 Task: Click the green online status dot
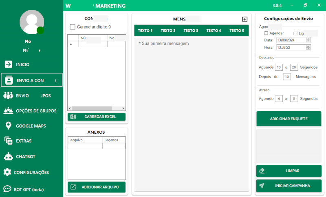[40, 30]
